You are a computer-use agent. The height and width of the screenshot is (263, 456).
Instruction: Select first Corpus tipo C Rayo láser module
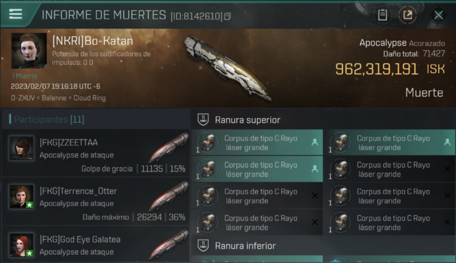click(257, 143)
